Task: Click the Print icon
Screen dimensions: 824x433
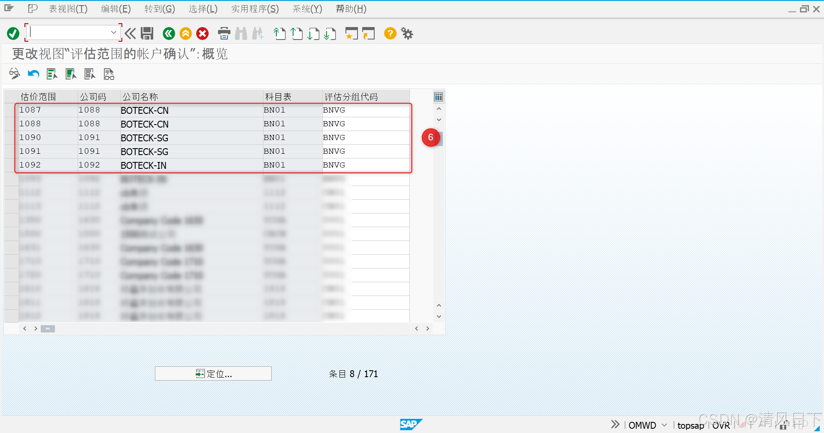Action: (x=224, y=34)
